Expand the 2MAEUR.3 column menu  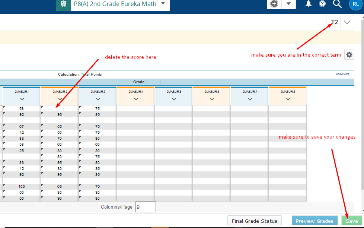pyautogui.click(x=98, y=99)
